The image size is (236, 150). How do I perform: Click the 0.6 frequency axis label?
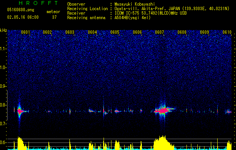point(3,142)
